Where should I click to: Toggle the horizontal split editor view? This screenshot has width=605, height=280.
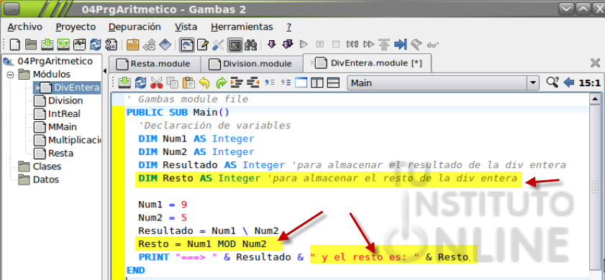coord(333,83)
